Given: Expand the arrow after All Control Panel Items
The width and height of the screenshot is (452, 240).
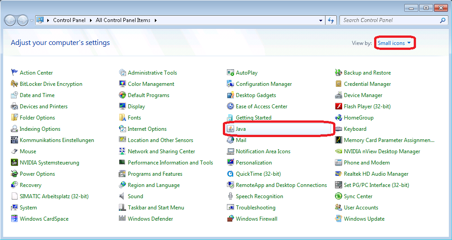Looking at the screenshot, I should click(x=156, y=20).
